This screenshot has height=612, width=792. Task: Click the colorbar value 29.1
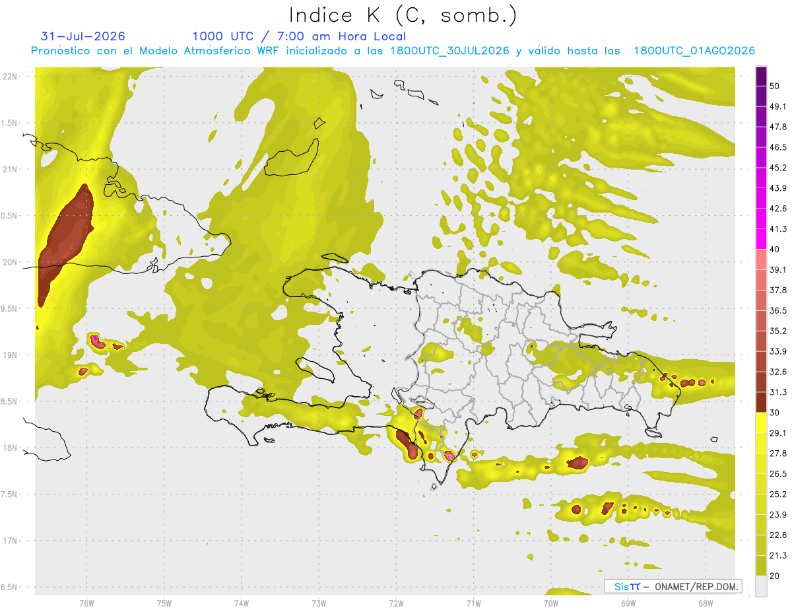tap(778, 433)
